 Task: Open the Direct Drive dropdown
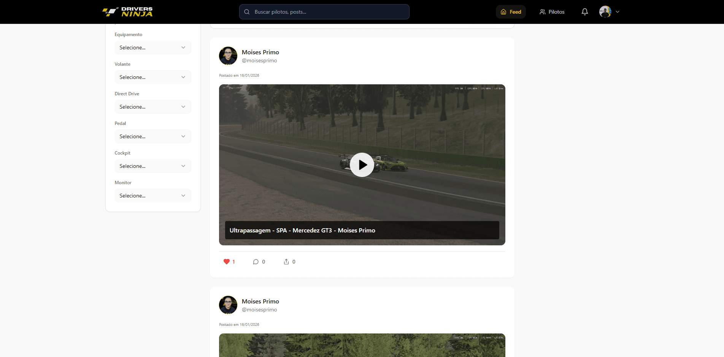[152, 107]
